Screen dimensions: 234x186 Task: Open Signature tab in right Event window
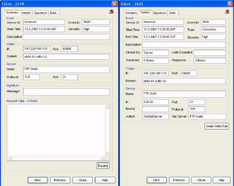[x=160, y=13]
